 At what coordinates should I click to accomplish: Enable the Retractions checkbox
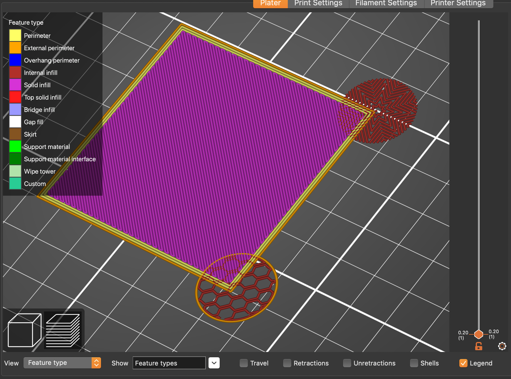287,363
